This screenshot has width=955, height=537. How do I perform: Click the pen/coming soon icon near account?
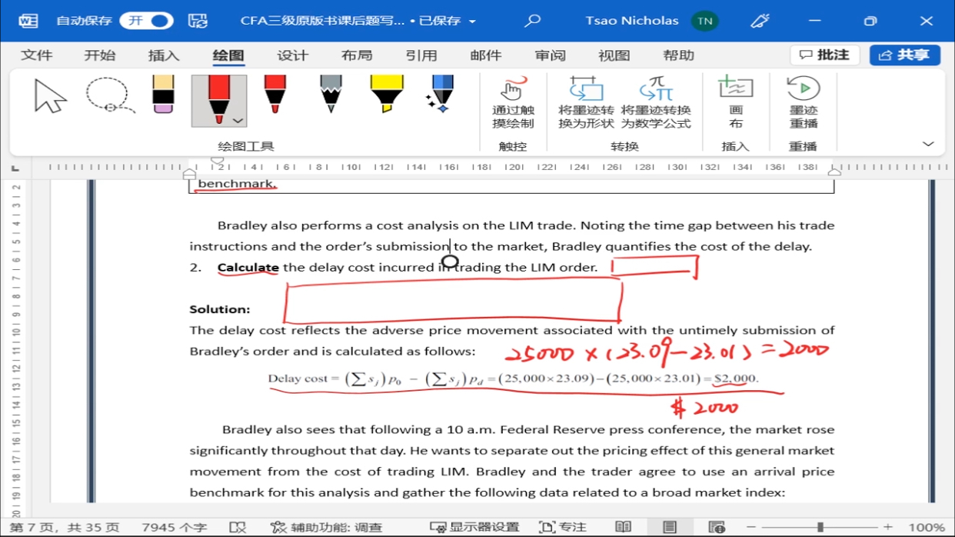point(760,21)
